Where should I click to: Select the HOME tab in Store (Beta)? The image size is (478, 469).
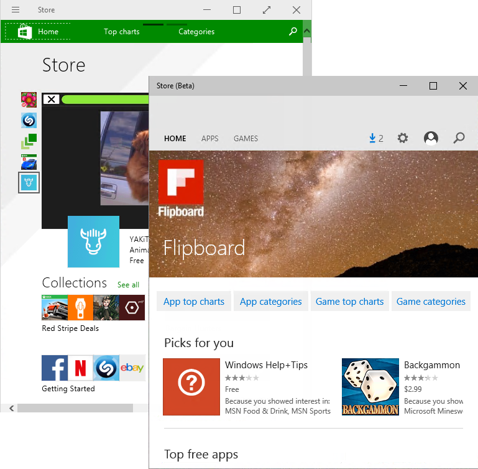coord(175,139)
